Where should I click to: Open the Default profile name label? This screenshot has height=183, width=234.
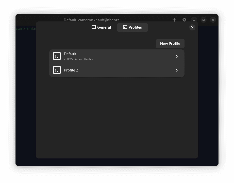[70, 54]
